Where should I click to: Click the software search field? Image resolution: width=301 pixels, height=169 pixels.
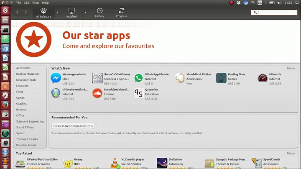274,12
